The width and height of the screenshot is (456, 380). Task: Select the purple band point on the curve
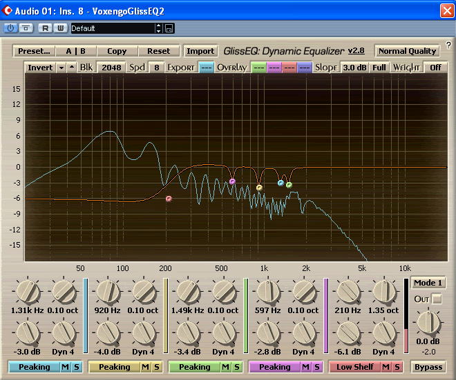[232, 182]
